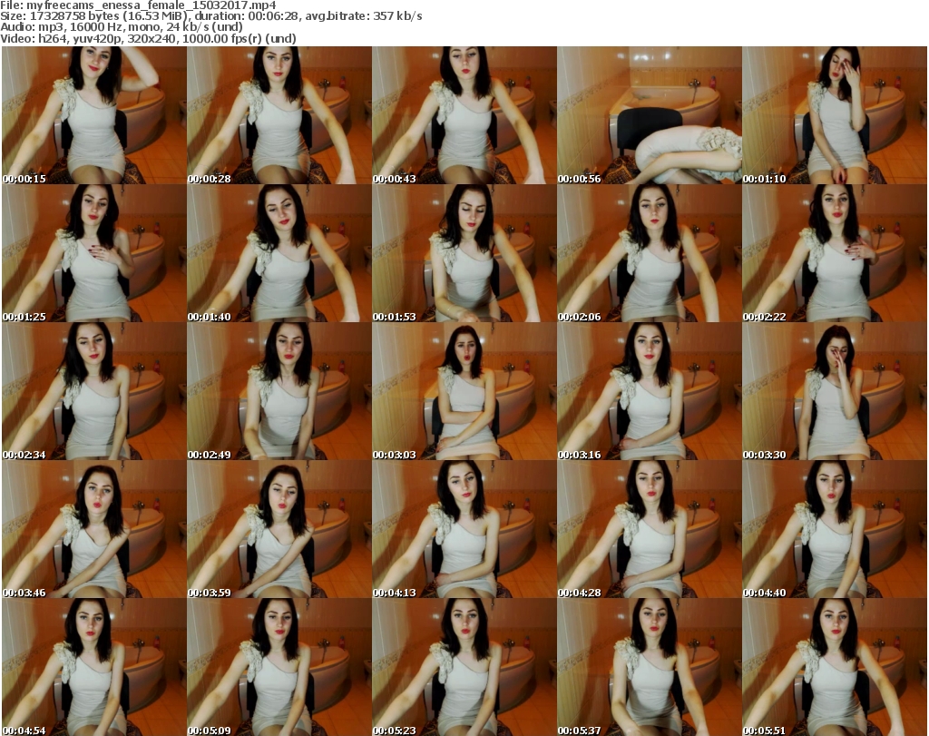Click the File name header line
This screenshot has height=736, width=929.
point(139,5)
